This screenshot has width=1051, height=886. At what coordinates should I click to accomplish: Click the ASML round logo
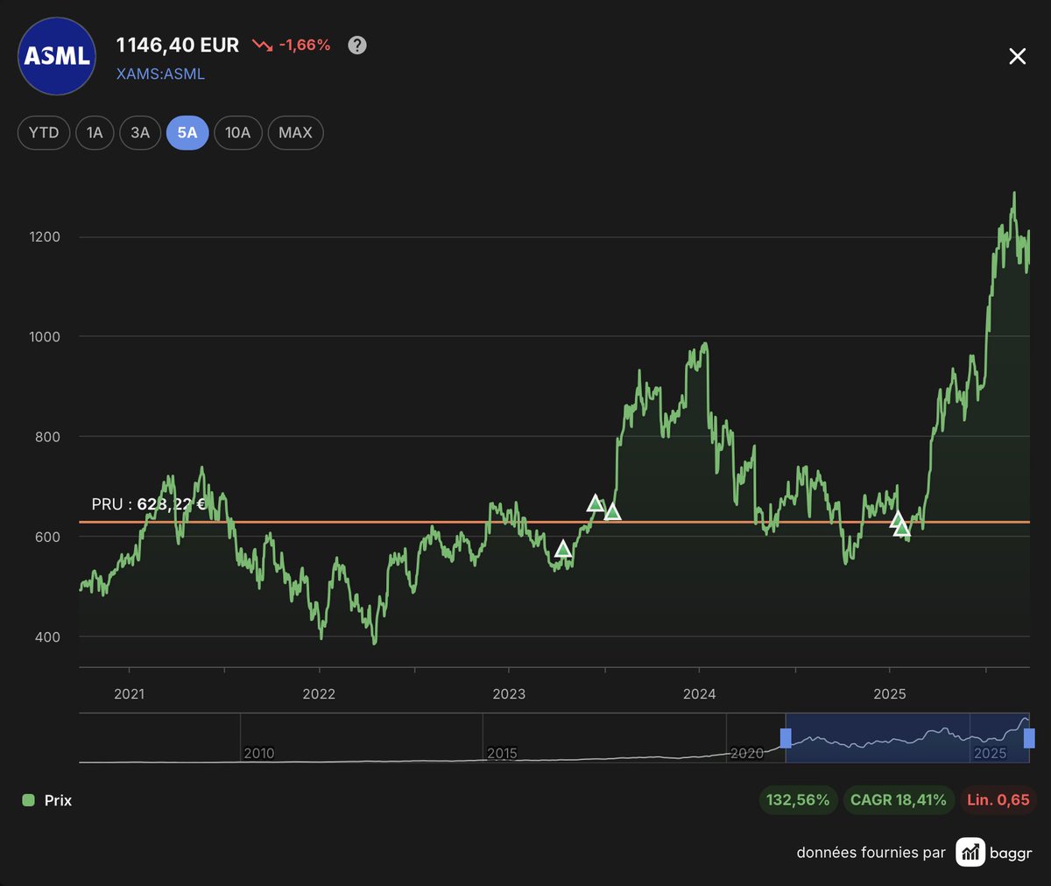57,56
